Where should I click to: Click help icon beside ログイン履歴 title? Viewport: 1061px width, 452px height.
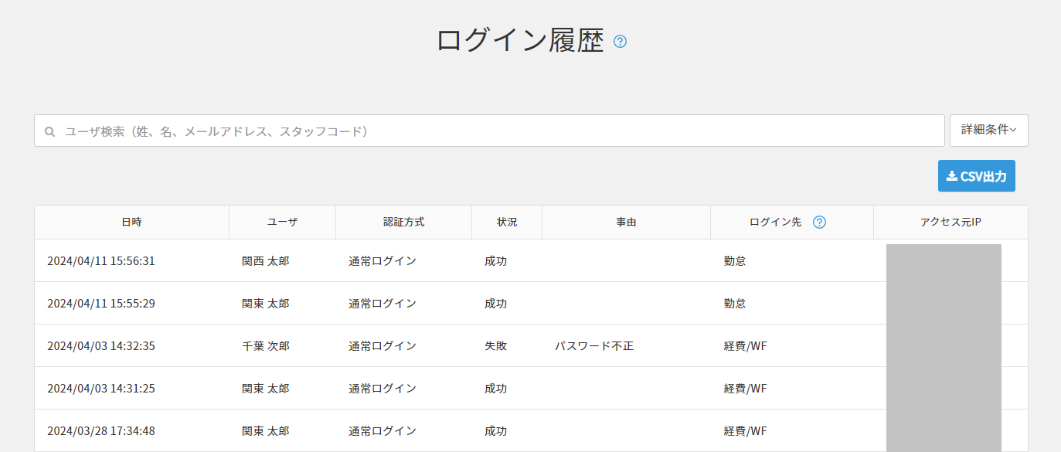point(620,42)
